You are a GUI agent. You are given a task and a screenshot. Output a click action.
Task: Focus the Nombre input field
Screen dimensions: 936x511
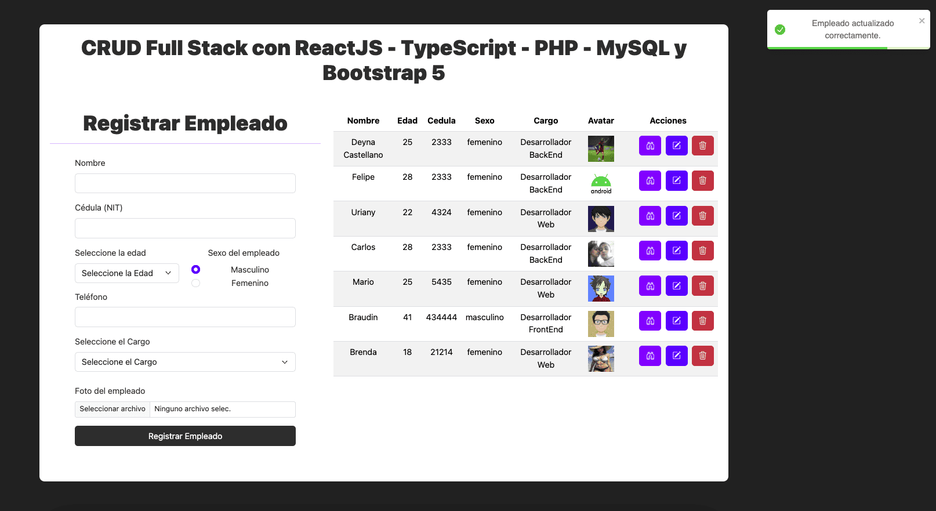point(185,183)
